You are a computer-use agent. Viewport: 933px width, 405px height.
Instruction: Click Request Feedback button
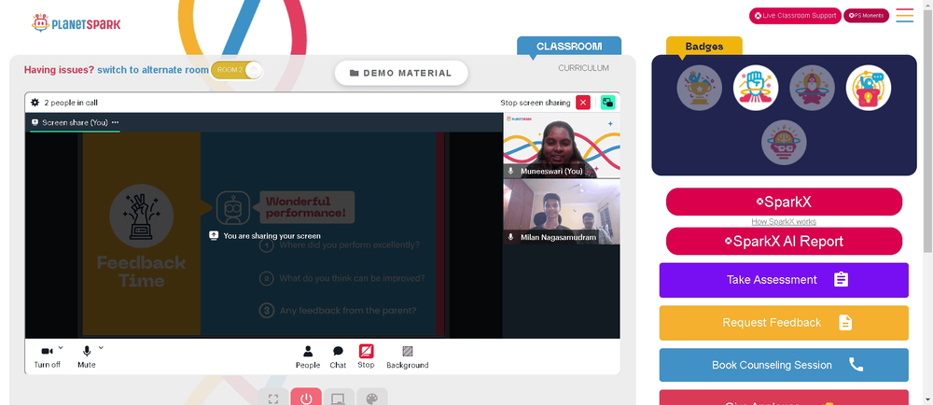click(784, 323)
